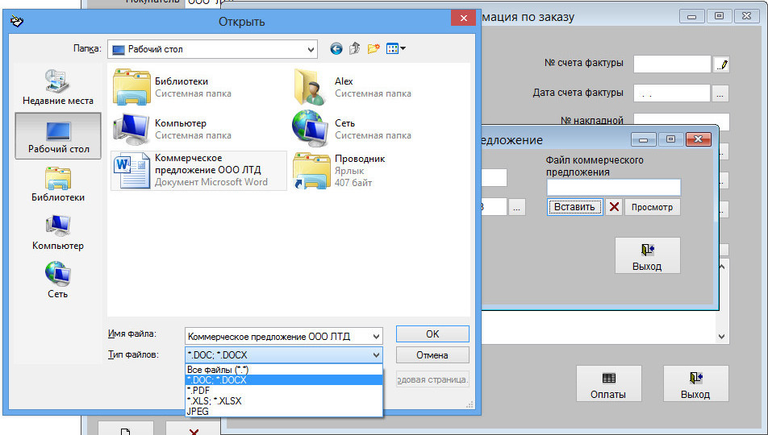Select Сеть system folder in file list

click(x=353, y=129)
